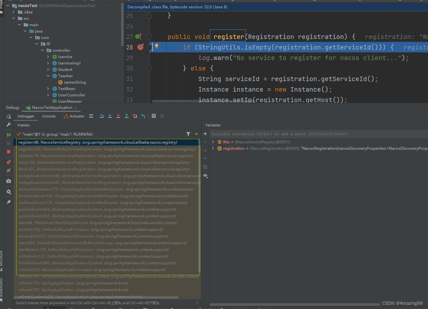428x309 pixels.
Task: Click the Step Over icon
Action: (x=102, y=116)
